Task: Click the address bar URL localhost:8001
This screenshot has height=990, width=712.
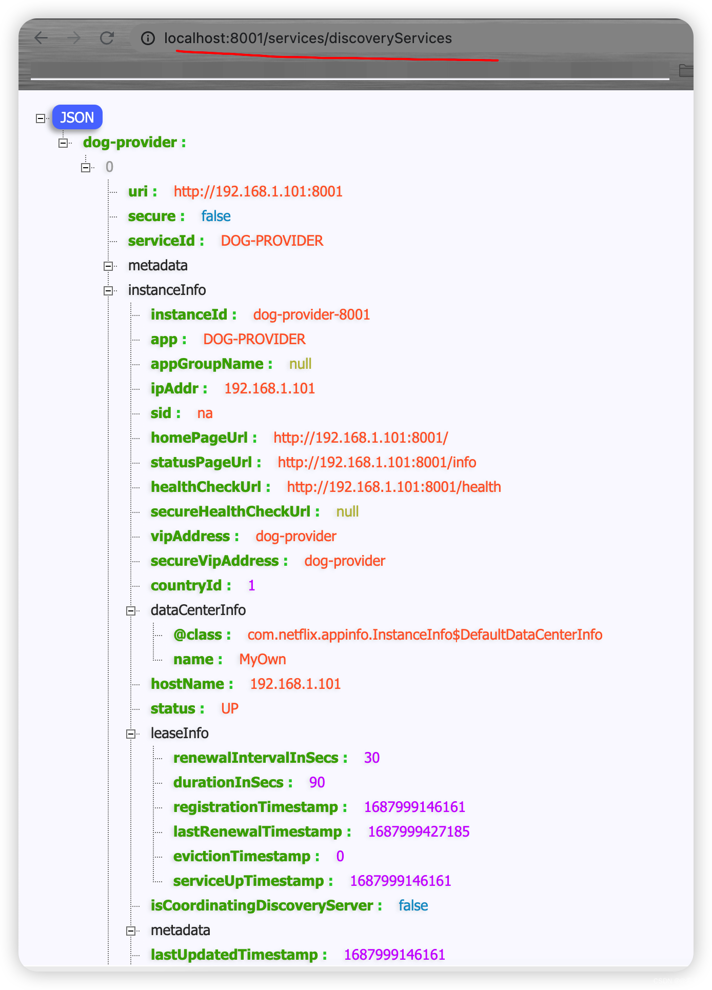Action: coord(308,38)
